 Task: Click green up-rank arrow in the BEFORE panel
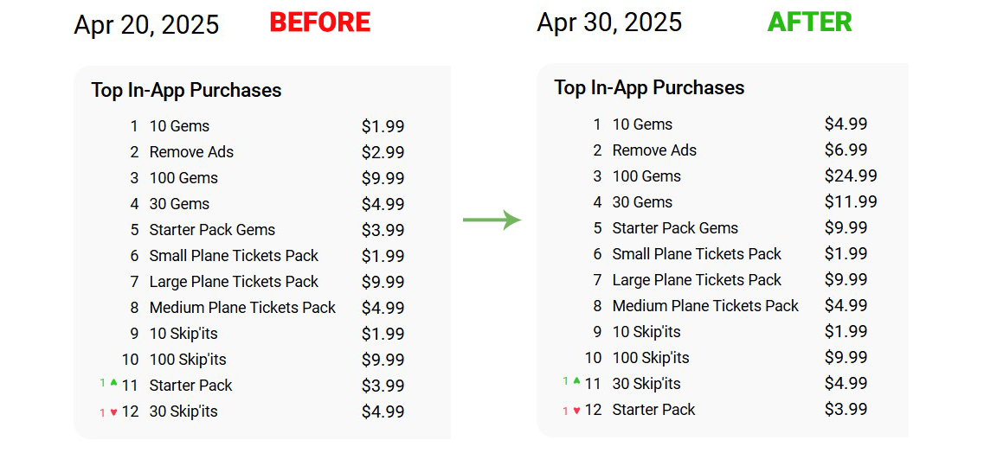coord(113,382)
